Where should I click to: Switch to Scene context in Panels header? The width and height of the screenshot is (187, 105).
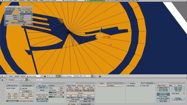point(29,80)
